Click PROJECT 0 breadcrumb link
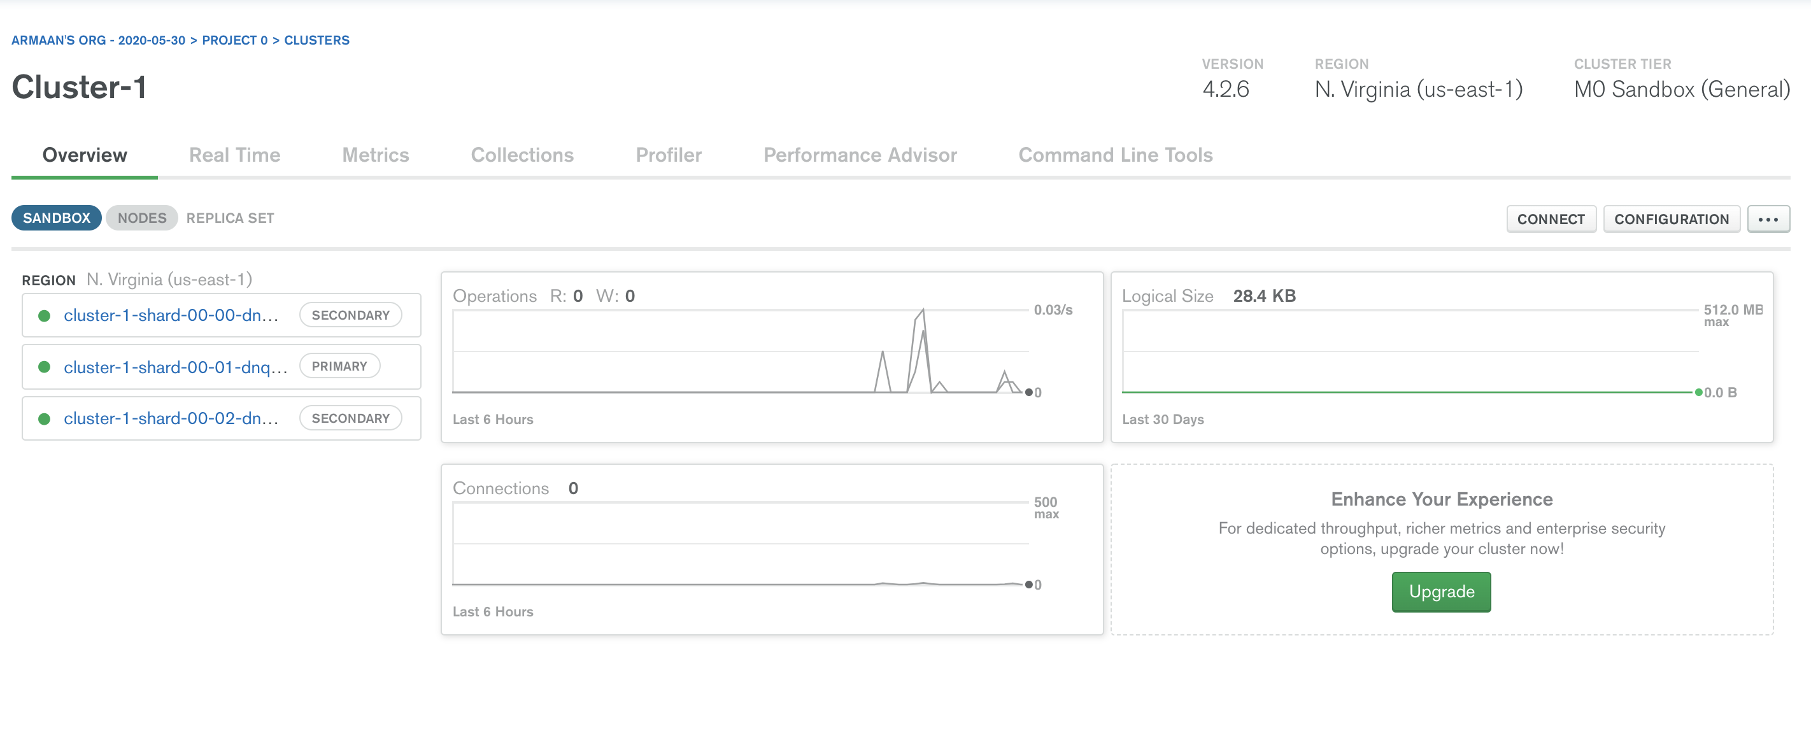The image size is (1811, 731). pos(234,40)
